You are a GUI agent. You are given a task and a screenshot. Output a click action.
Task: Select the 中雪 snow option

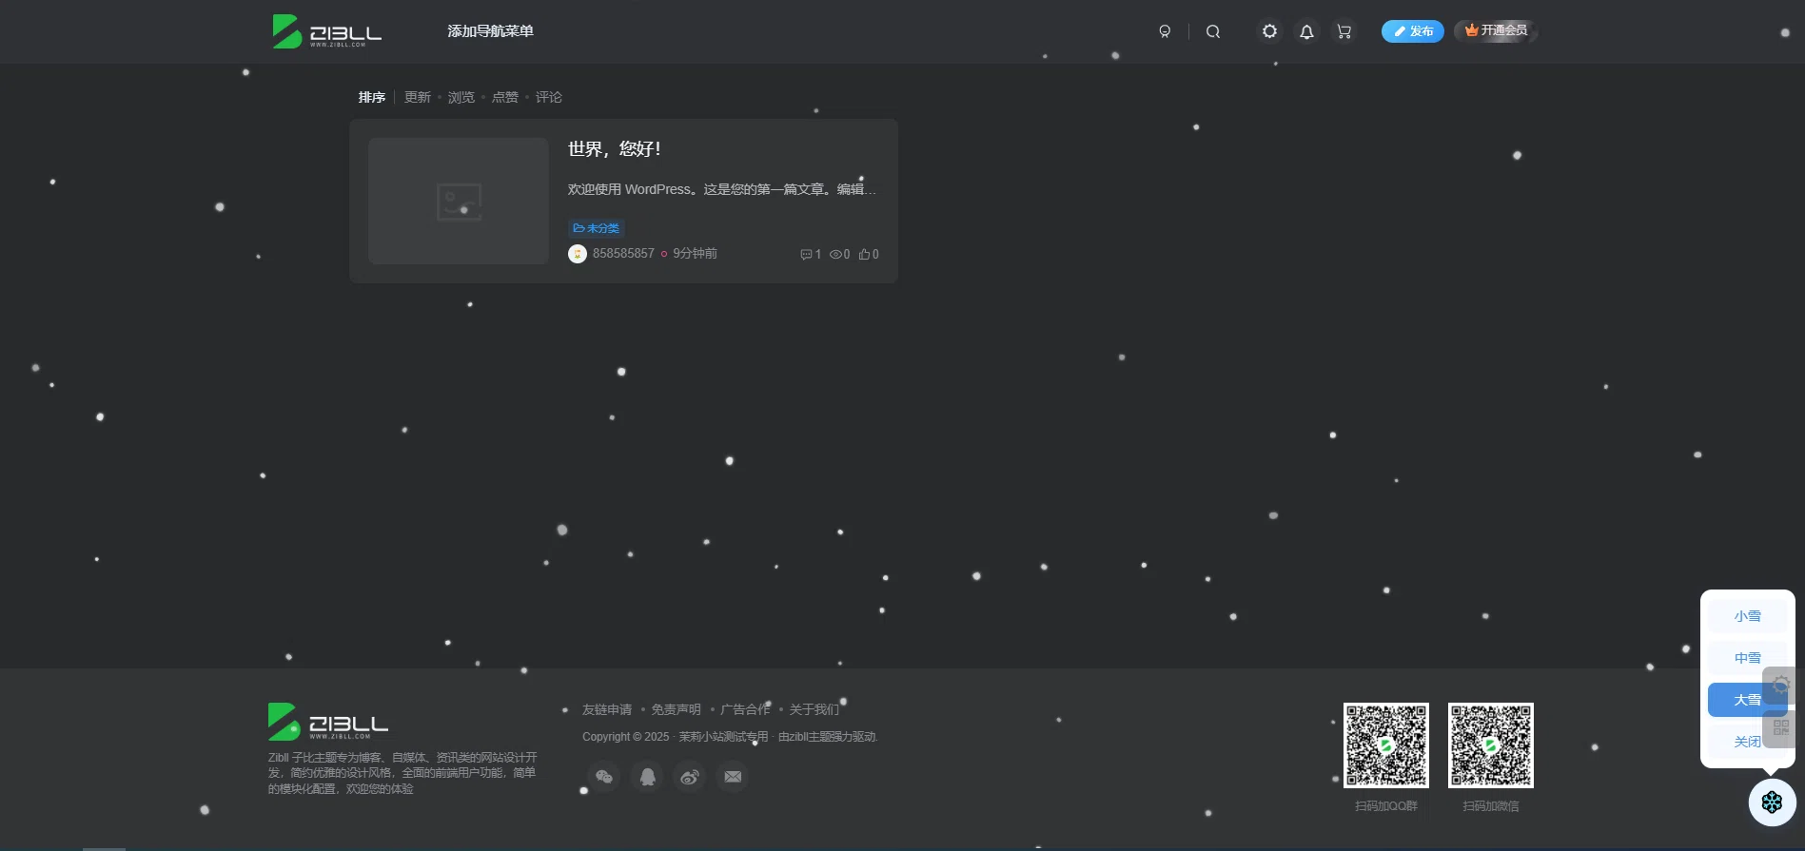pos(1746,658)
